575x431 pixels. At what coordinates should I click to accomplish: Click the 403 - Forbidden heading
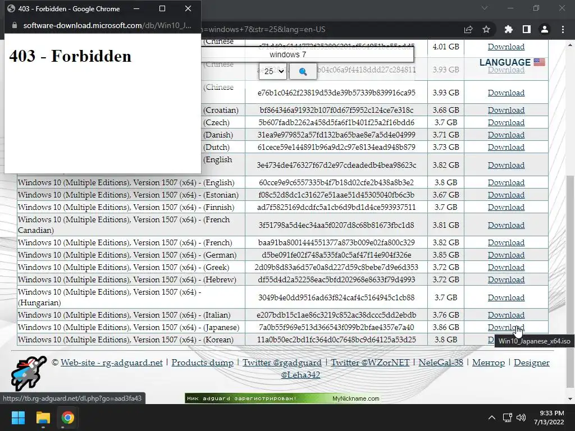pyautogui.click(x=70, y=56)
